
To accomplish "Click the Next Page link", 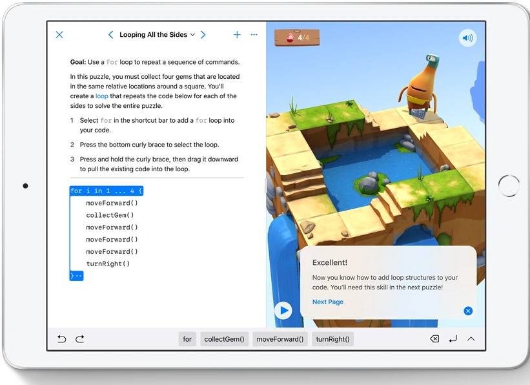I will [328, 302].
